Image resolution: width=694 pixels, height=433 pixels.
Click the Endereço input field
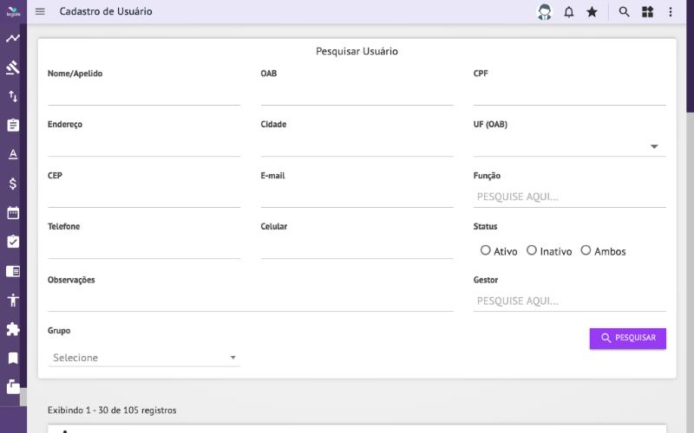[144, 146]
